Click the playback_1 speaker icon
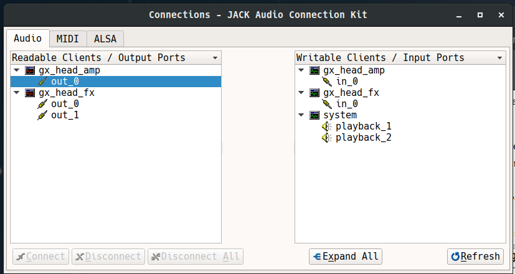The width and height of the screenshot is (515, 274). tap(327, 126)
